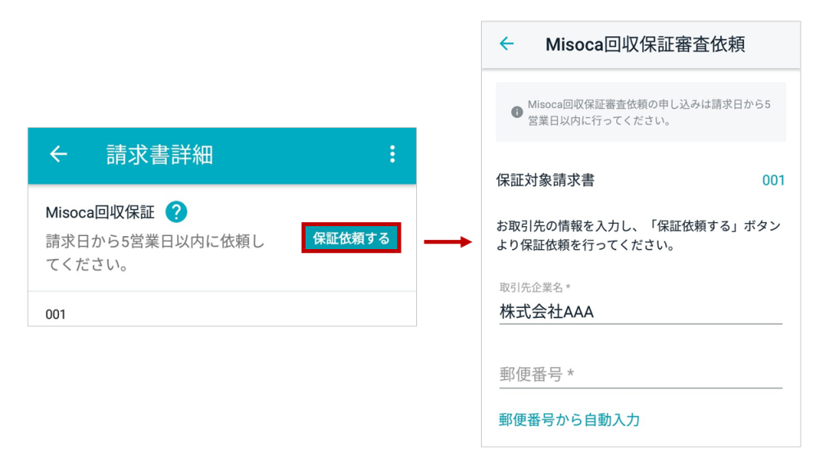Select the Misoca回収保証 label
The image size is (839, 472).
(x=100, y=212)
